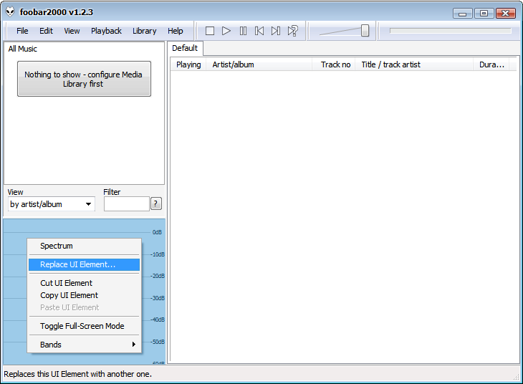Pause playback using the Pause icon

(243, 31)
